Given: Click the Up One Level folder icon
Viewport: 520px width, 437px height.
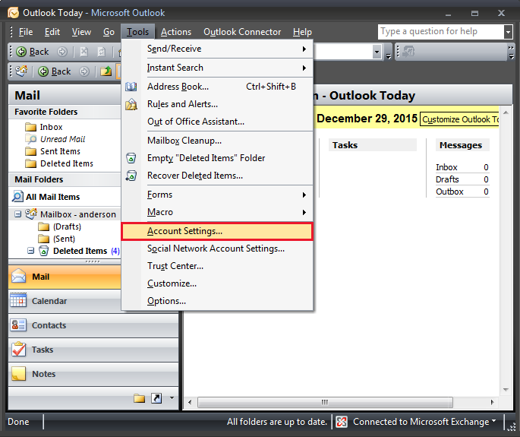Looking at the screenshot, I should [106, 71].
